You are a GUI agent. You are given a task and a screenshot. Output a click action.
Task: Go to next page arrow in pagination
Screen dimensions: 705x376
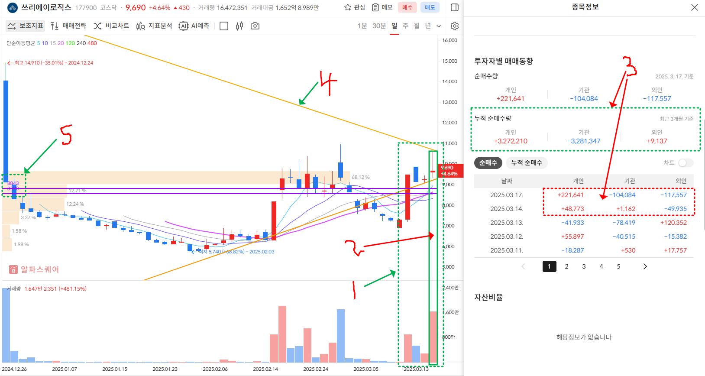pos(645,266)
